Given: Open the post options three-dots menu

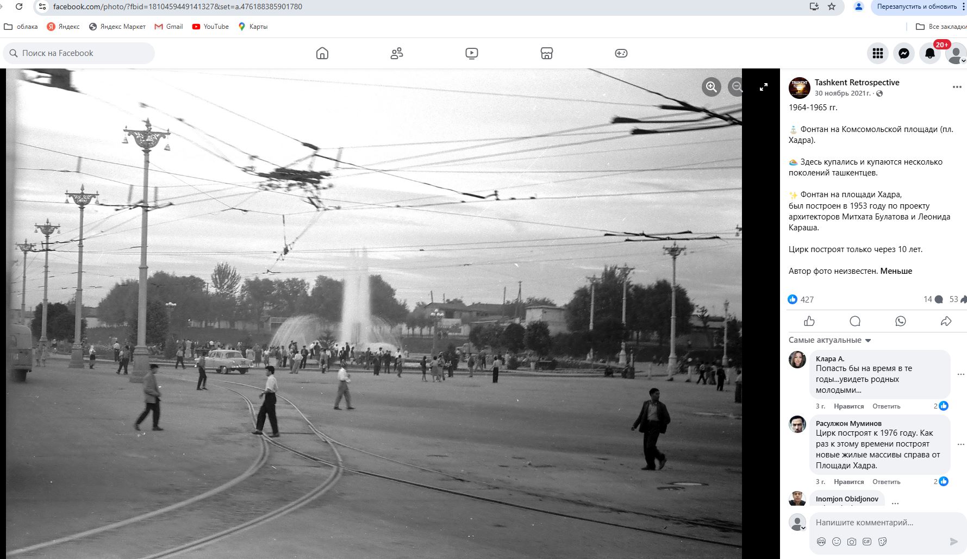Looking at the screenshot, I should point(957,87).
